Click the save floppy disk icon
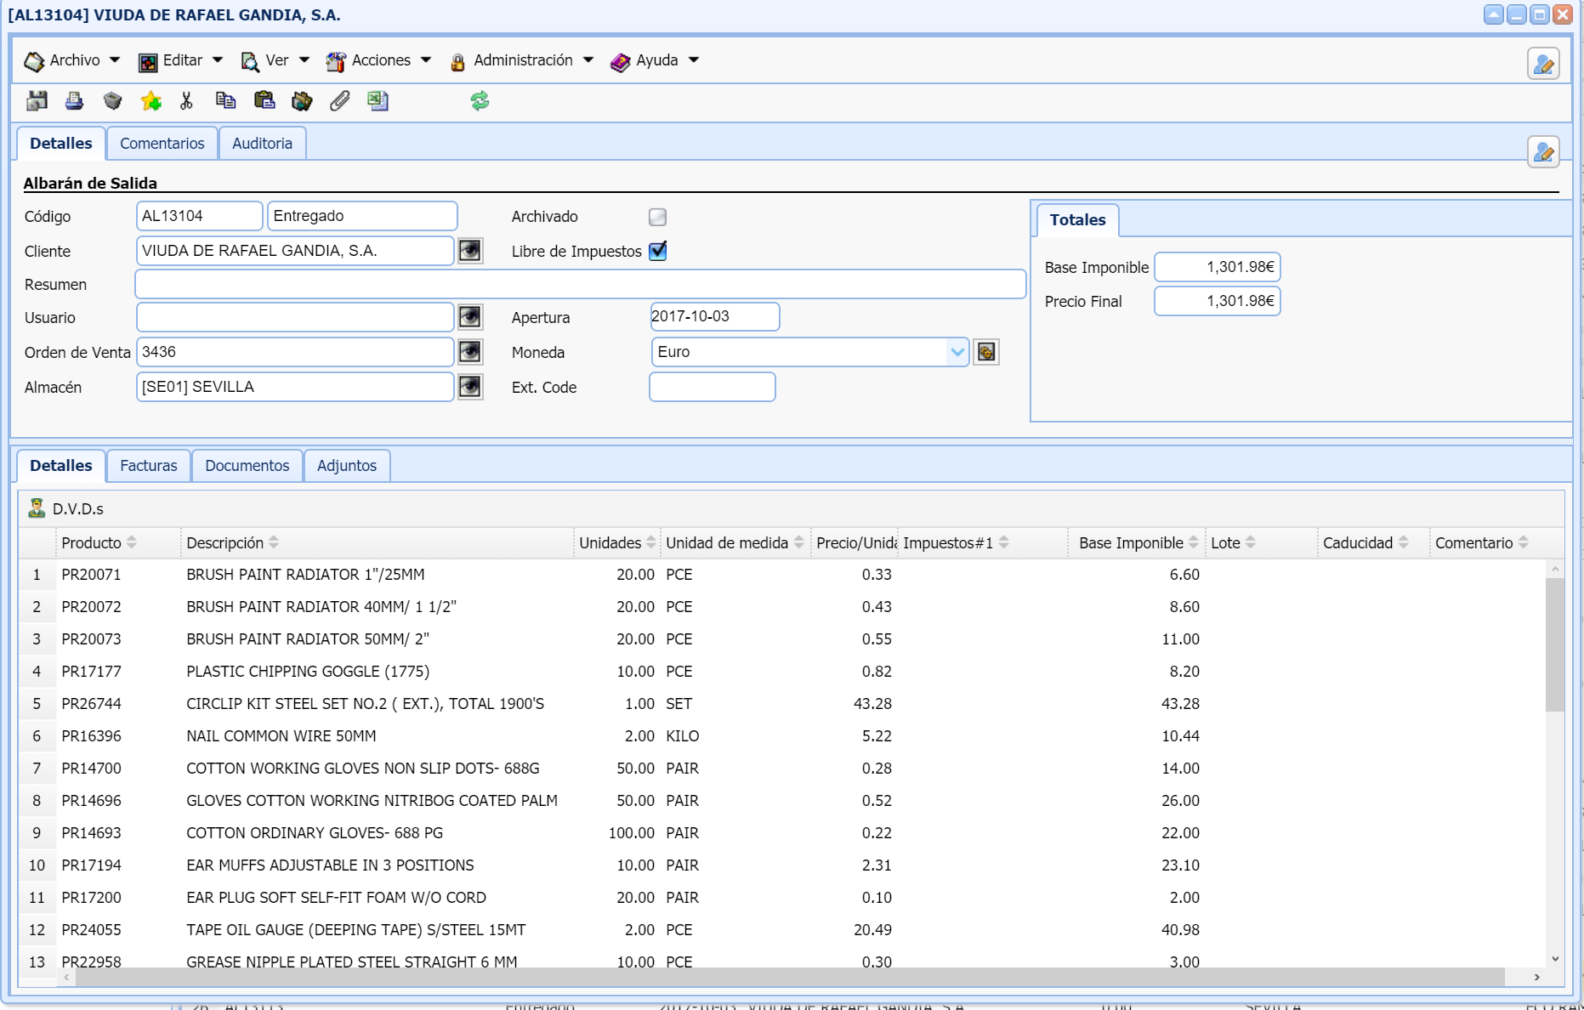This screenshot has height=1010, width=1584. coord(37,101)
